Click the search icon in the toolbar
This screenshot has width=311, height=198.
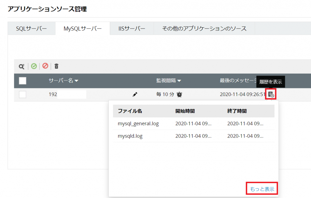[x=22, y=67]
